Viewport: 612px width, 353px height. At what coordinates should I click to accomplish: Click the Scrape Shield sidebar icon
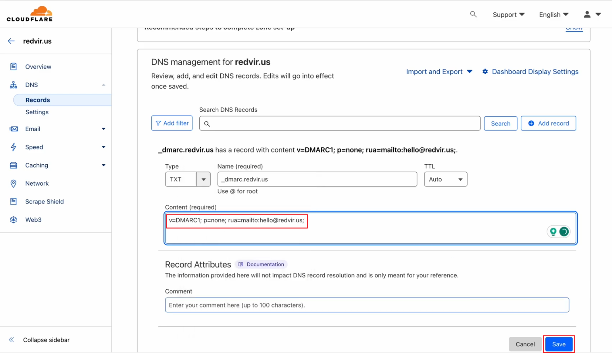[x=13, y=201]
